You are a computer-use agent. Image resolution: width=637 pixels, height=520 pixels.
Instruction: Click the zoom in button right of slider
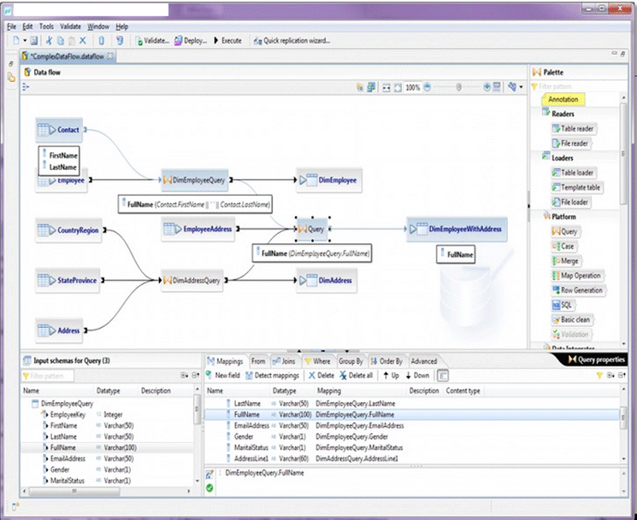pyautogui.click(x=487, y=87)
